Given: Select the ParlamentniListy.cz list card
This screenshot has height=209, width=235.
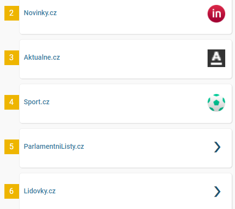Looking at the screenshot, I should click(x=126, y=148).
